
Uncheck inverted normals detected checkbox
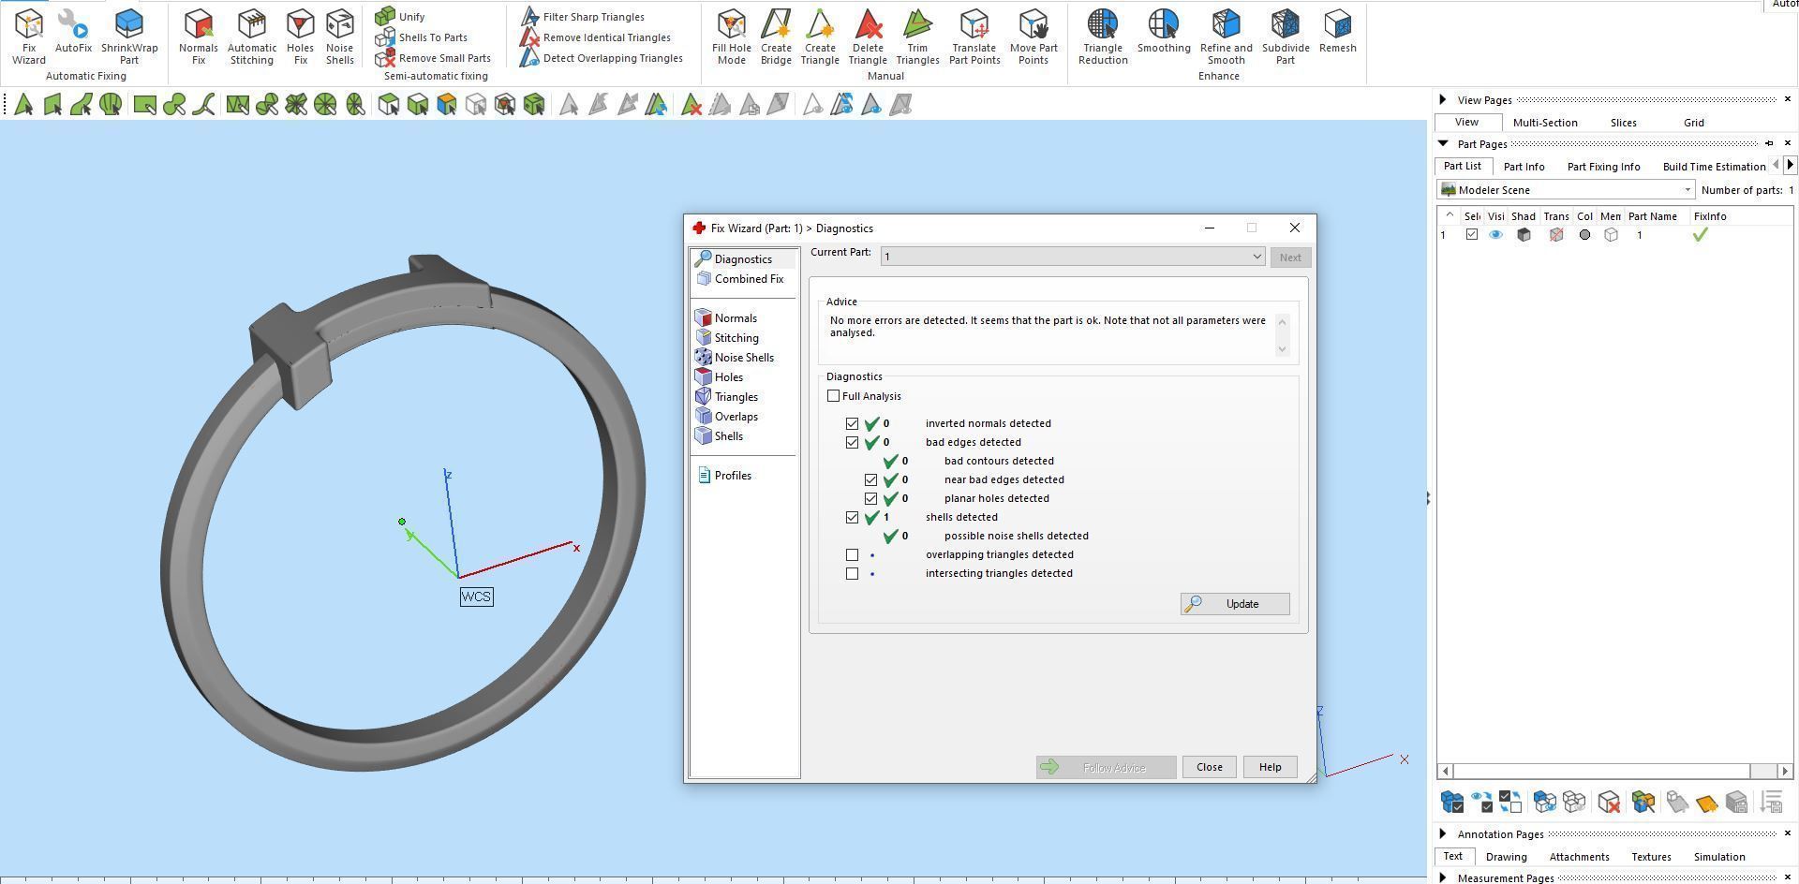coord(852,423)
